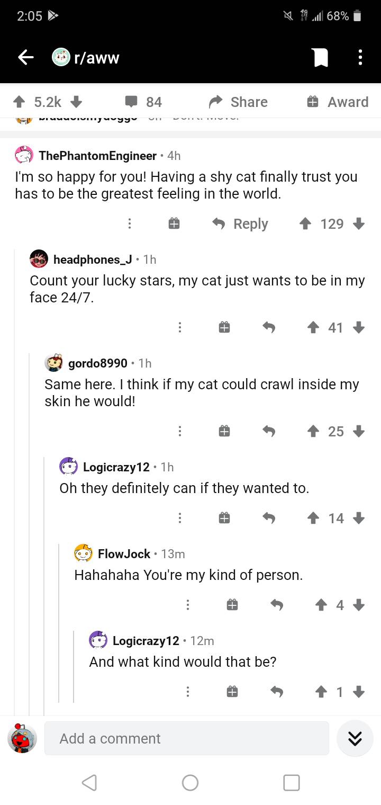Reply arrow on gordo8990's comment
381x805 pixels.
tap(269, 432)
